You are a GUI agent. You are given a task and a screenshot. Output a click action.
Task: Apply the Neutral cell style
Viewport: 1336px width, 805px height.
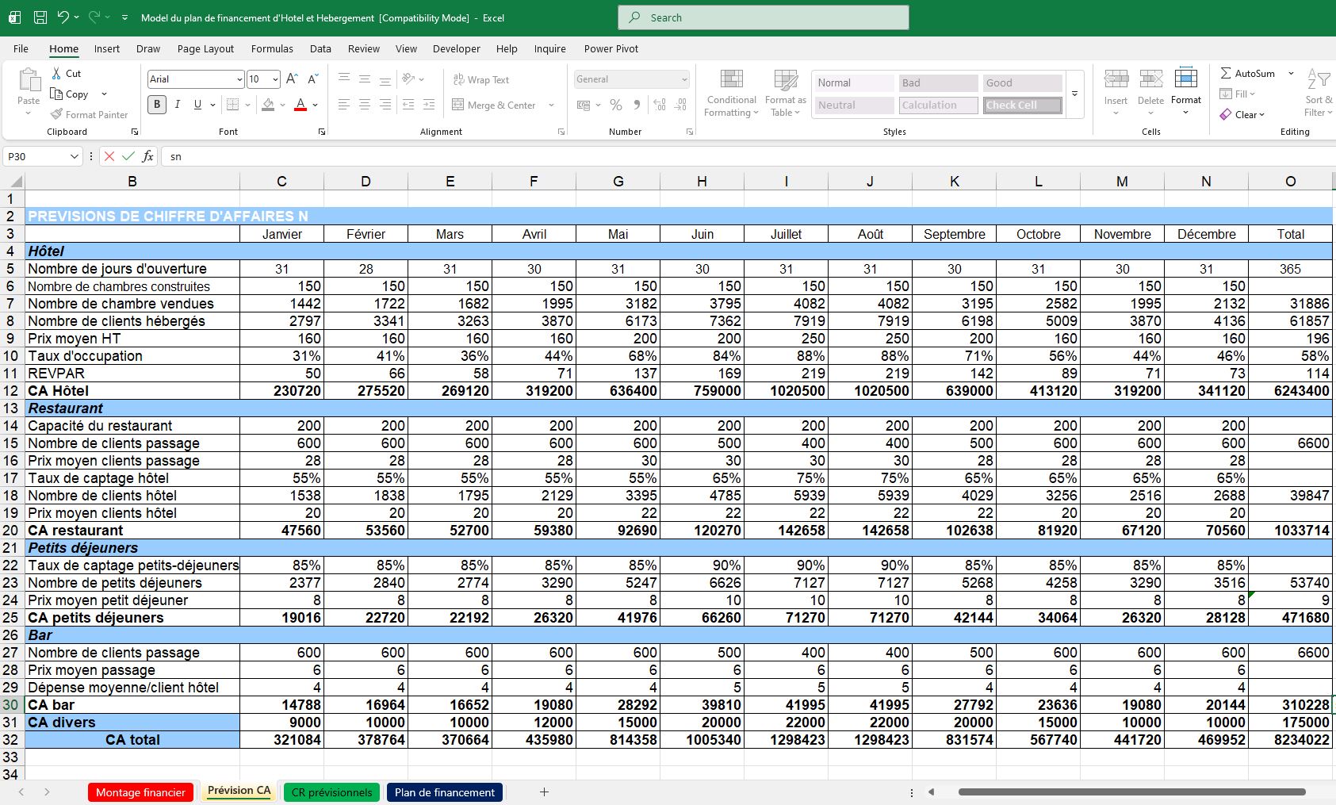pos(853,105)
